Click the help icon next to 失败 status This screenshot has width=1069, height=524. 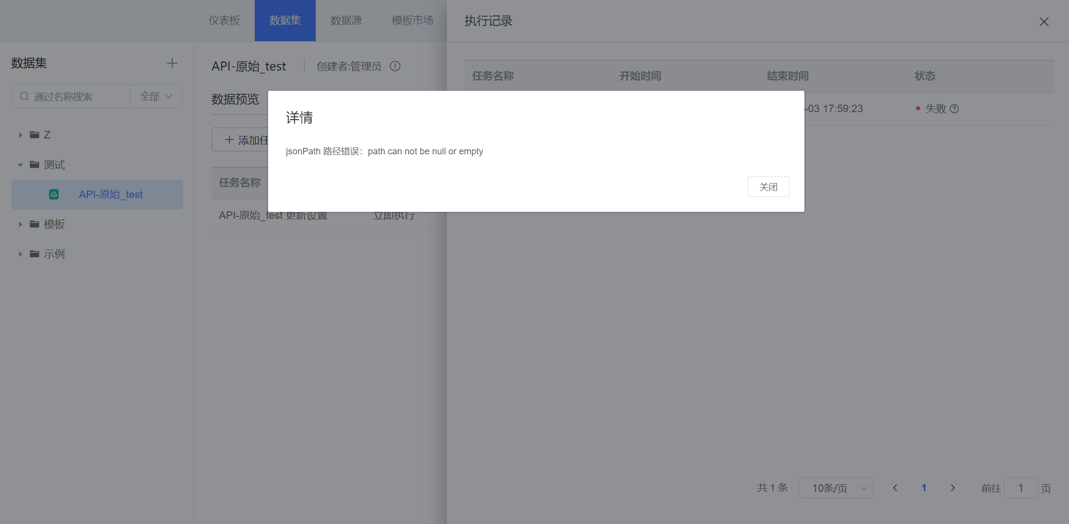[954, 109]
